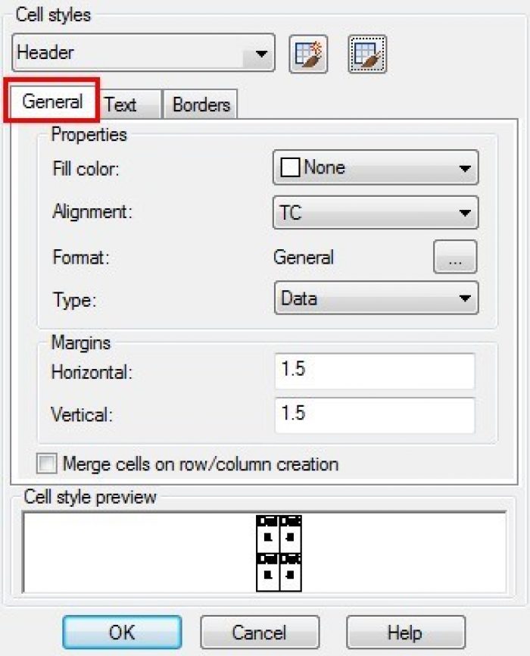Click the Vertical margin input field
Screen dimensions: 530x656
pyautogui.click(x=374, y=415)
